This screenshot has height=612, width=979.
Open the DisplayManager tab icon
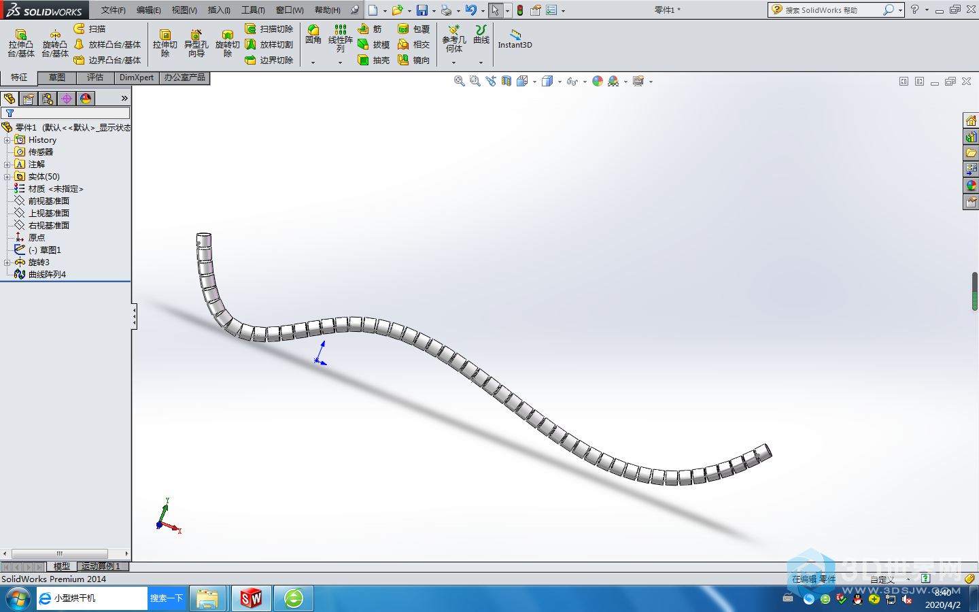pos(86,99)
